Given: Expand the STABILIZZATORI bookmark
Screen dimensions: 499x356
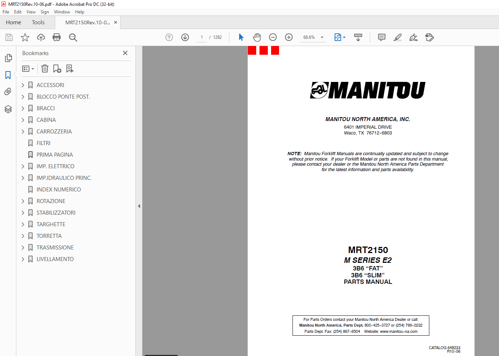Looking at the screenshot, I should 23,213.
